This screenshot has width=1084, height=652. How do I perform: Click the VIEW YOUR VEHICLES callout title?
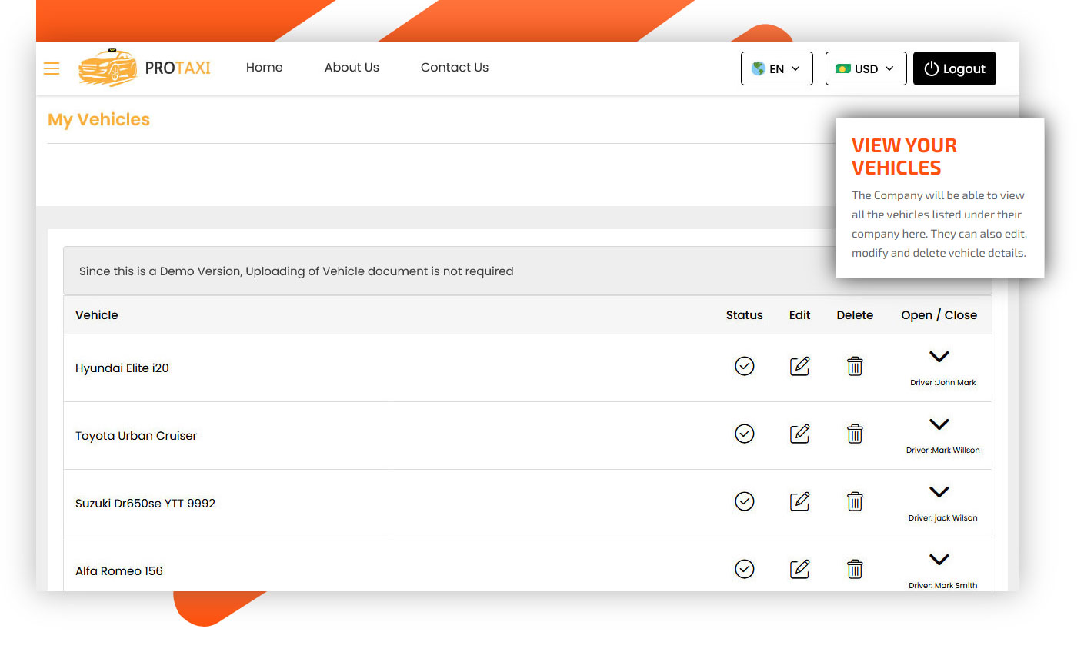904,157
